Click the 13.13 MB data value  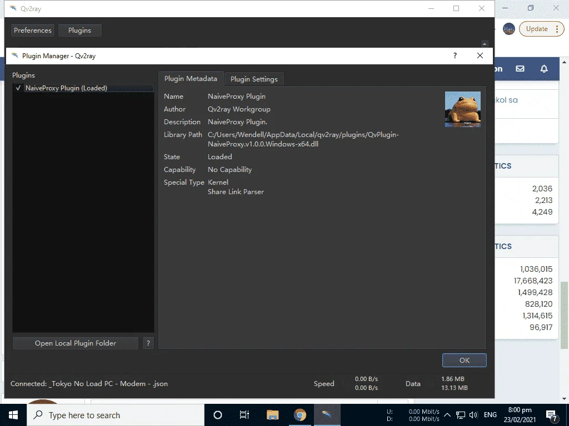[455, 388]
